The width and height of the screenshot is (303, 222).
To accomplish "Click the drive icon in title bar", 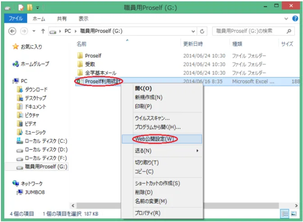I will point(8,8).
